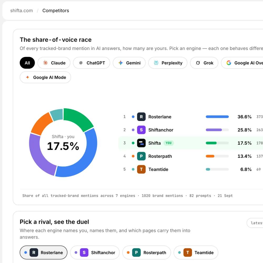Filter share of voice by Claude
Image resolution: width=263 pixels, height=263 pixels.
coord(54,63)
